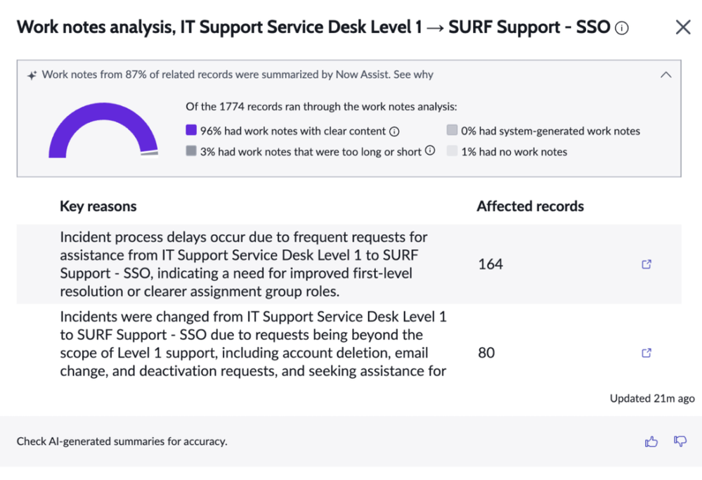Click the purple clear content legend swatch
This screenshot has height=480, width=702.
tap(191, 131)
